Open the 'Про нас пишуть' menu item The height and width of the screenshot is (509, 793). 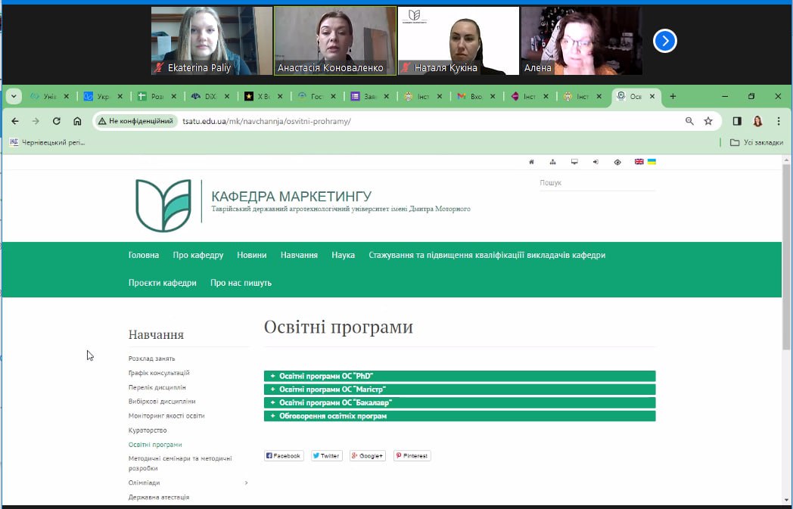click(x=241, y=283)
